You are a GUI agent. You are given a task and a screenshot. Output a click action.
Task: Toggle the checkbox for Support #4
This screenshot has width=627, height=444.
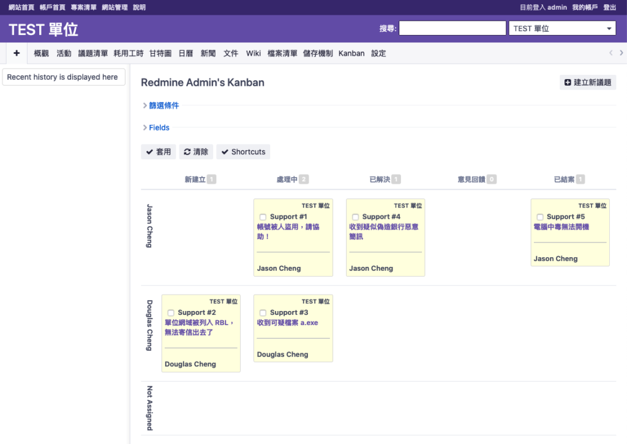point(355,217)
